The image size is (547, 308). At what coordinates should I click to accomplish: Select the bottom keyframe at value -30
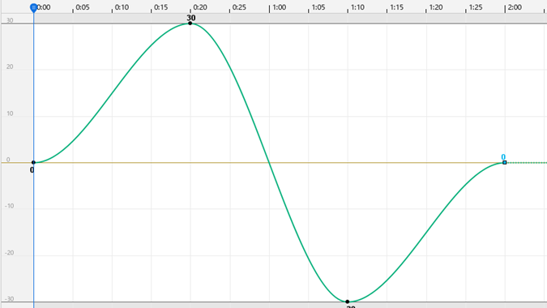tap(347, 302)
